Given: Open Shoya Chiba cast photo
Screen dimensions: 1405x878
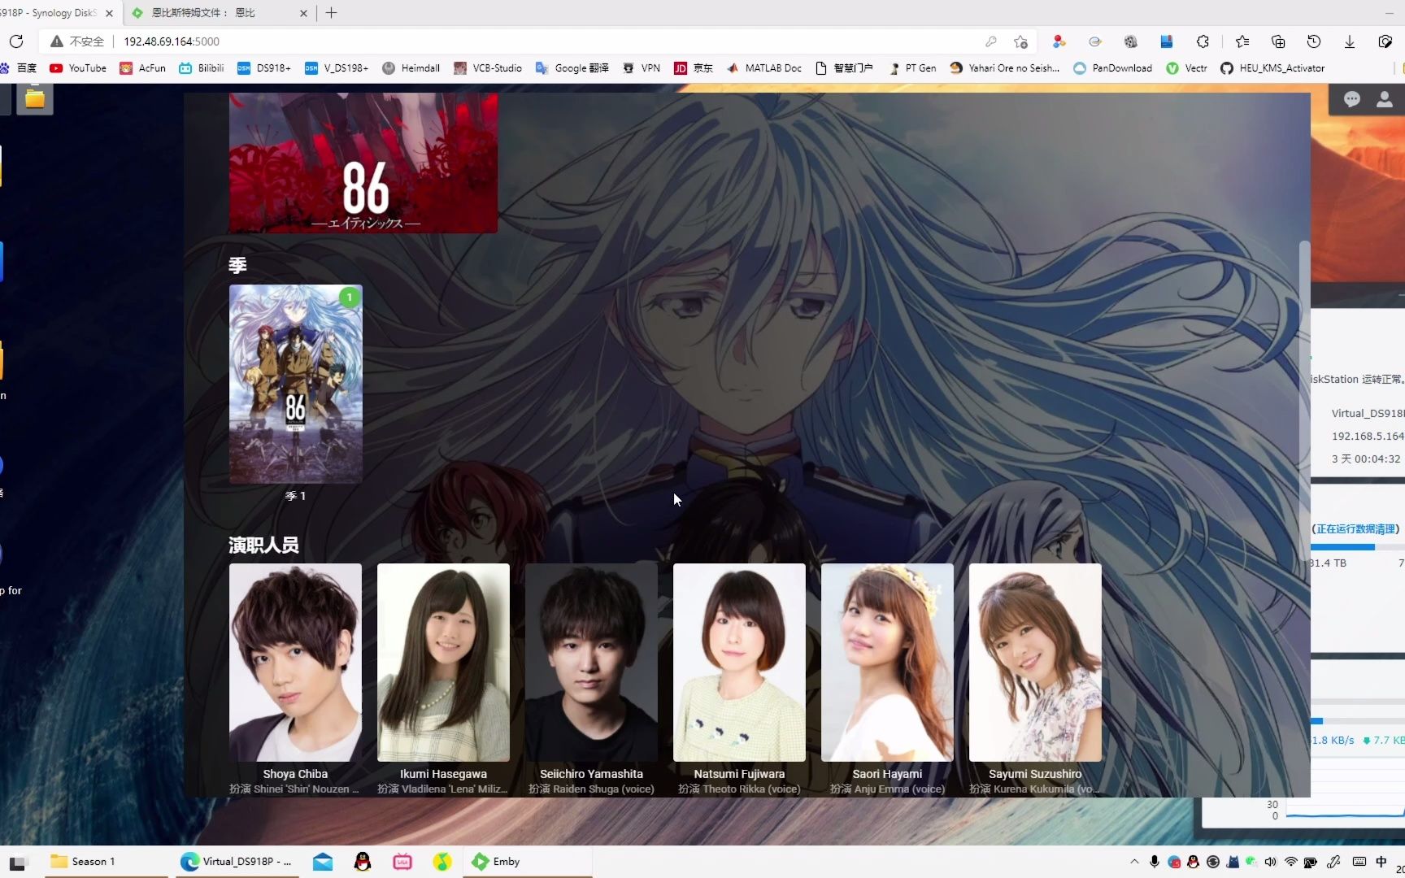Looking at the screenshot, I should 295,663.
